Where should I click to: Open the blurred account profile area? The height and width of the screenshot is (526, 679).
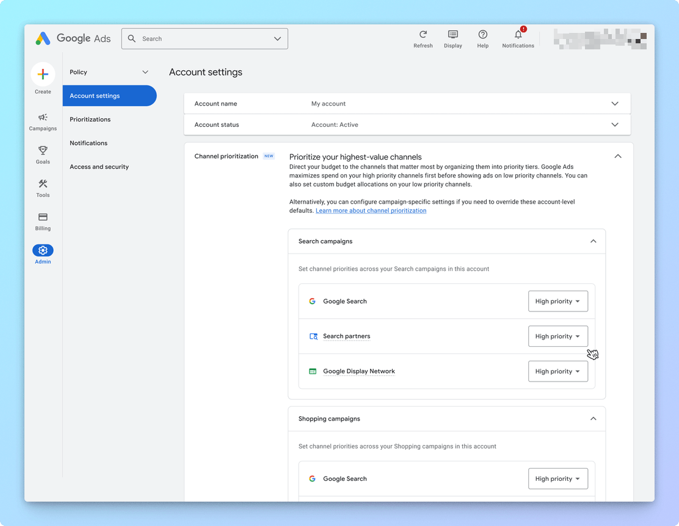pyautogui.click(x=600, y=39)
